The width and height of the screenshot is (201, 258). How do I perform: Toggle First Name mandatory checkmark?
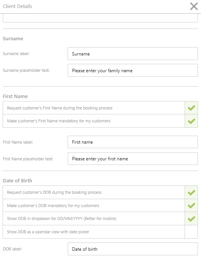(191, 121)
